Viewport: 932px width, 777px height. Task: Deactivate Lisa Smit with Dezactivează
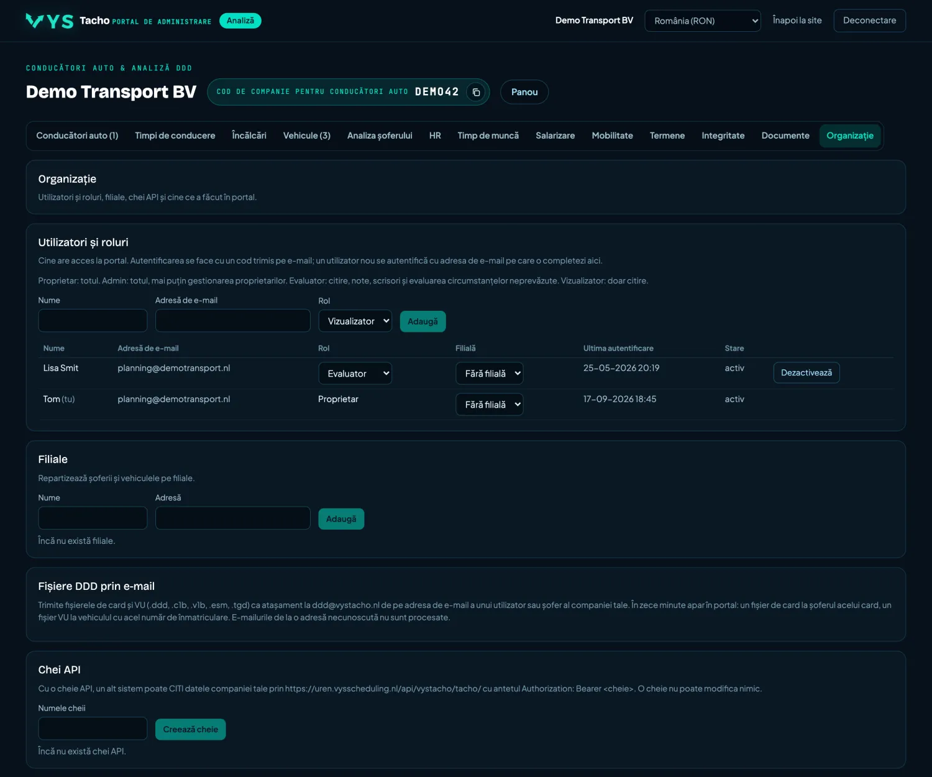coord(806,373)
